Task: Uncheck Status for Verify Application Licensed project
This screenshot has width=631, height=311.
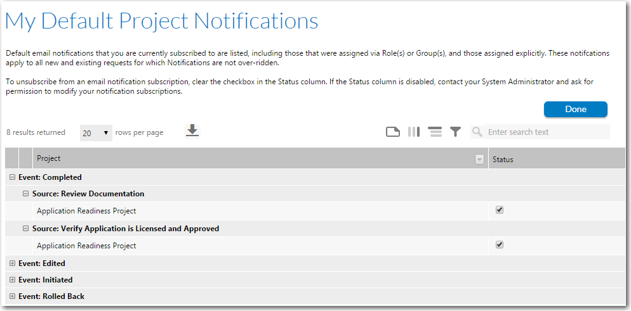Action: [500, 244]
